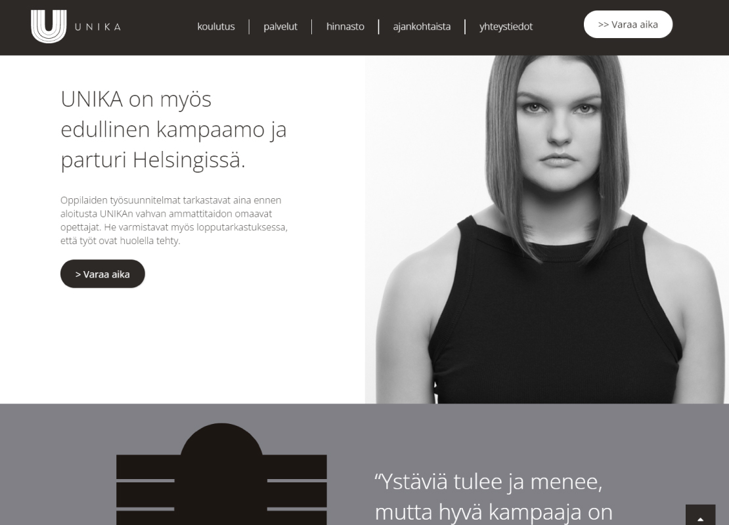The image size is (729, 525).
Task: Click the white '>> Varaa aika' header button
Action: [628, 25]
